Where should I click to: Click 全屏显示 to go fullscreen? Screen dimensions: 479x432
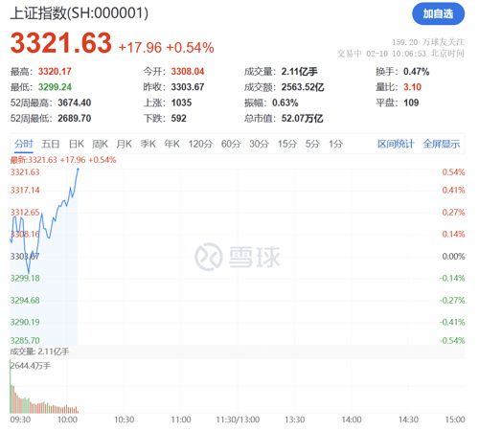(x=442, y=144)
